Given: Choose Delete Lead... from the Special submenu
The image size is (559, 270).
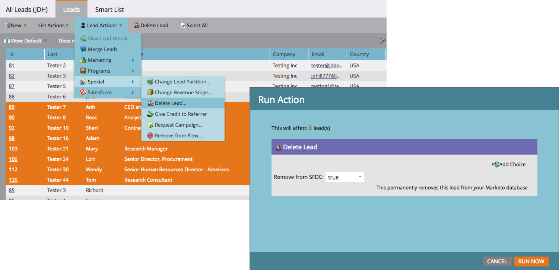Looking at the screenshot, I should [x=171, y=103].
